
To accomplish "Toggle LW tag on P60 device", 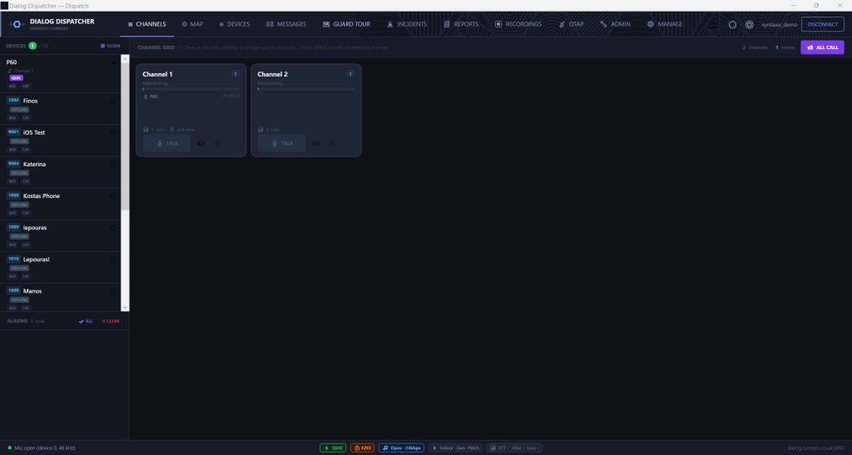I will (26, 87).
